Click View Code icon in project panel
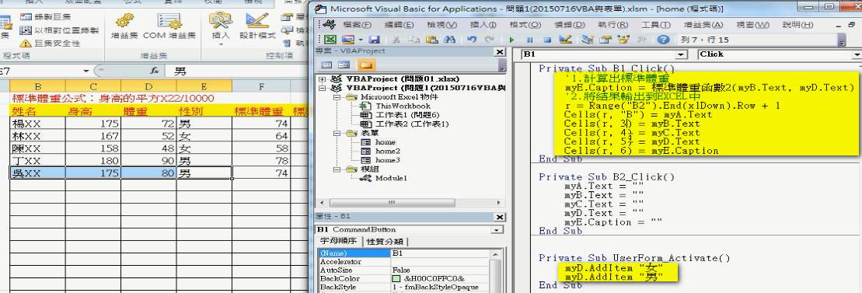The height and width of the screenshot is (293, 862). [x=326, y=65]
